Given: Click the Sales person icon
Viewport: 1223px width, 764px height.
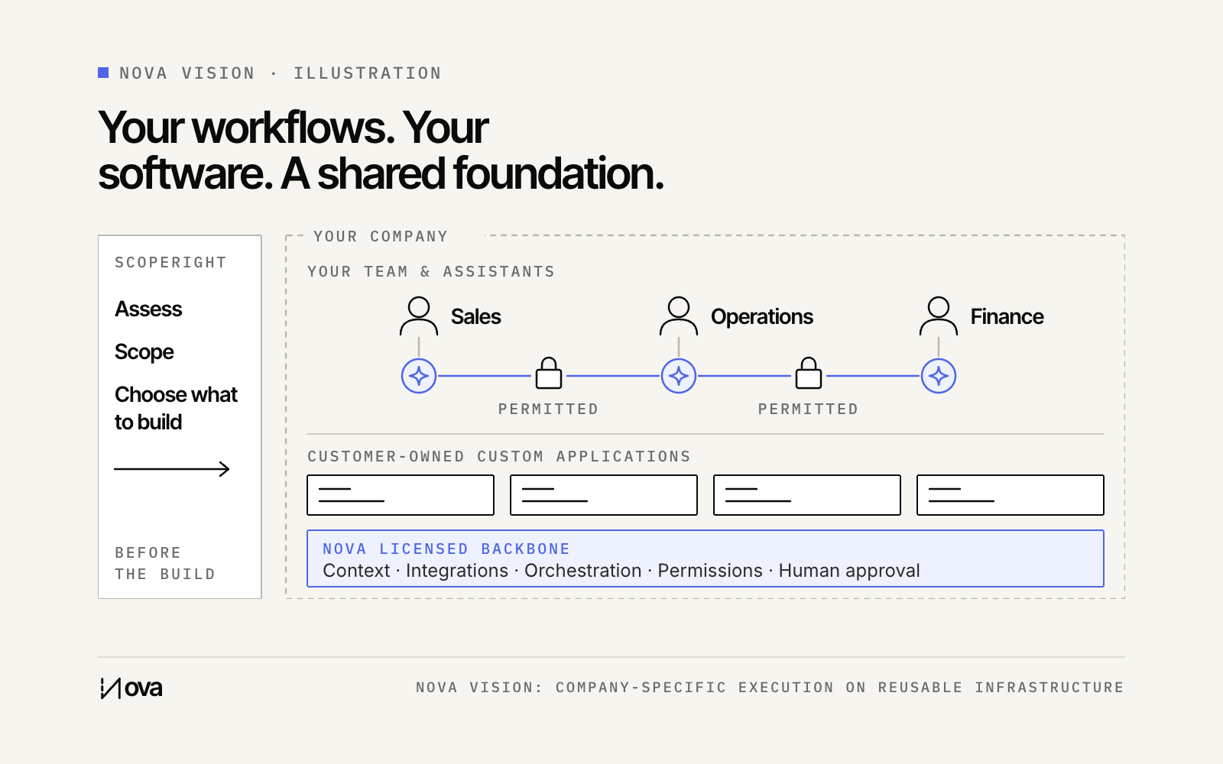Looking at the screenshot, I should tap(419, 316).
